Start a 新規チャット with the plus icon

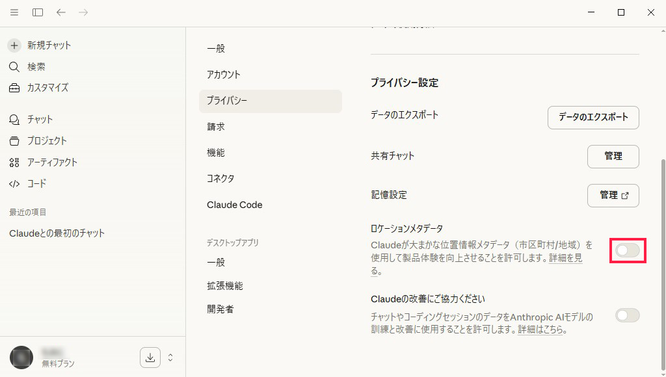click(14, 45)
